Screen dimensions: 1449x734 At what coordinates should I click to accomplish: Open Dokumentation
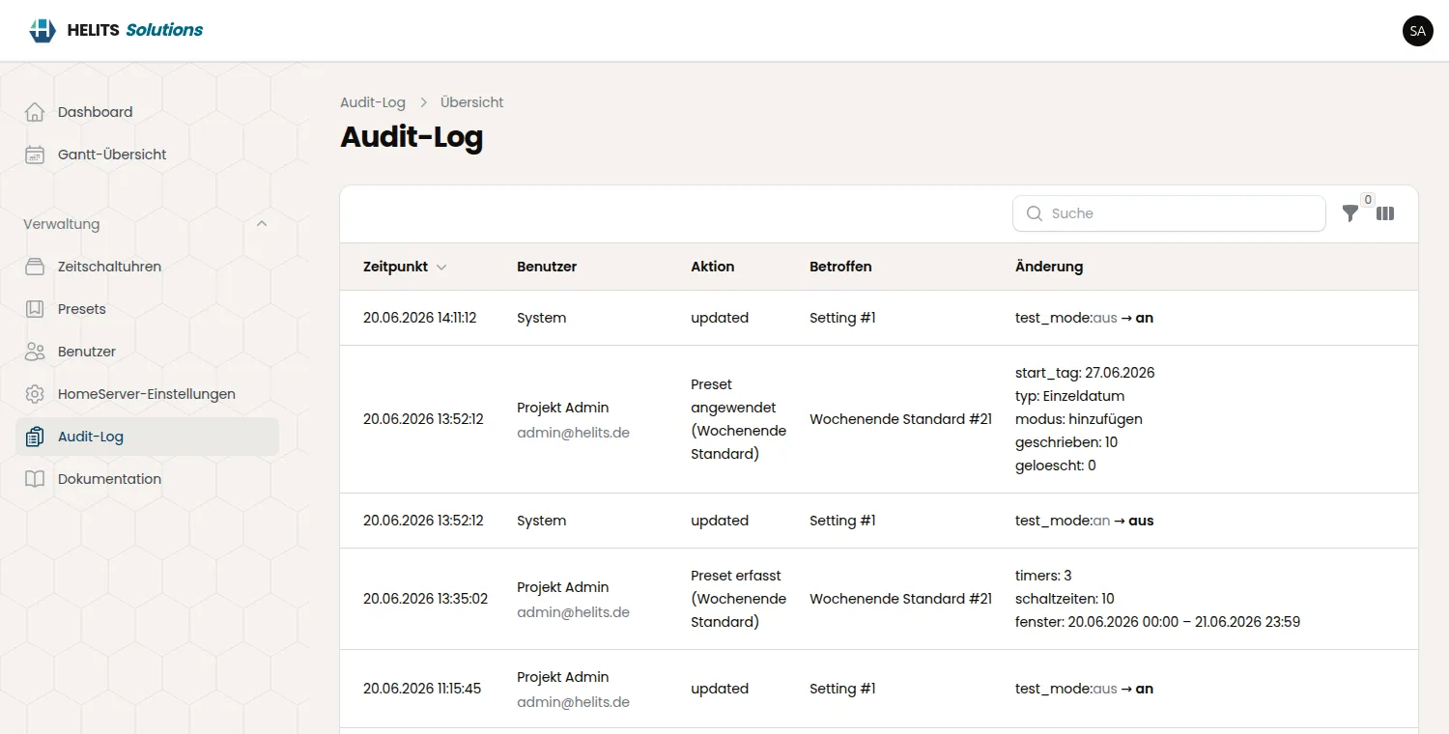tap(148, 479)
